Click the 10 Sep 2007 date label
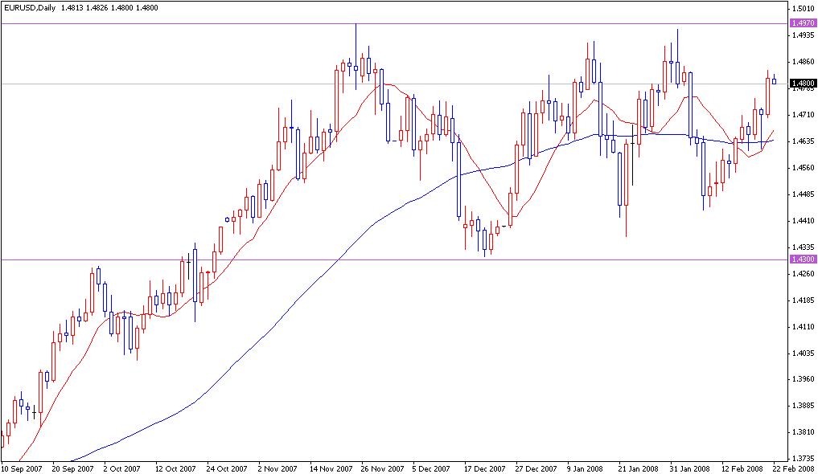The width and height of the screenshot is (818, 474). 21,469
